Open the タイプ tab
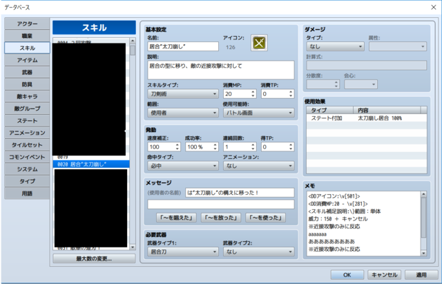Viewport: 442px width, 284px height. point(27,182)
